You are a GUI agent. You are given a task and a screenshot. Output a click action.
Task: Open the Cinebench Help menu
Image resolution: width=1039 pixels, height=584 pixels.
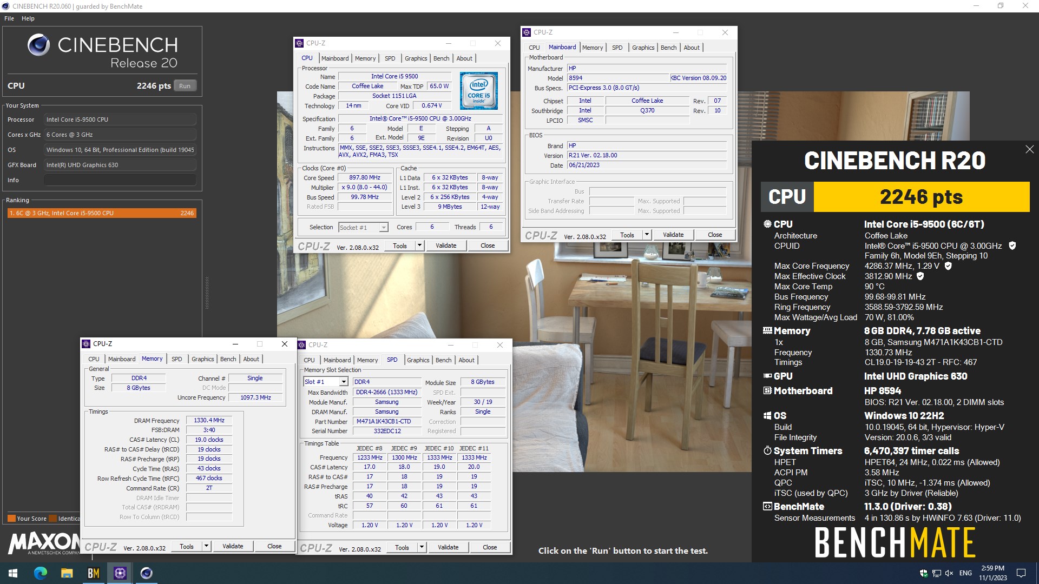(28, 18)
